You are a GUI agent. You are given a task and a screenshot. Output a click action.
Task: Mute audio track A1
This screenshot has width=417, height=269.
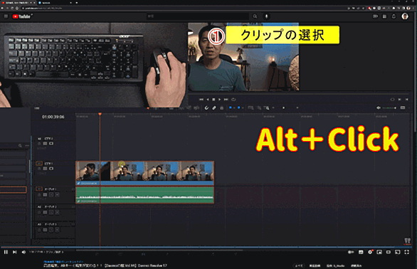point(57,195)
